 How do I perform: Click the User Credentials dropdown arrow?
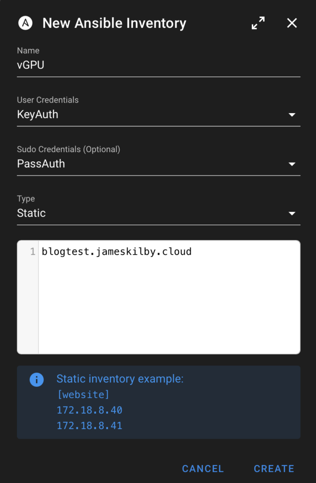tap(292, 115)
